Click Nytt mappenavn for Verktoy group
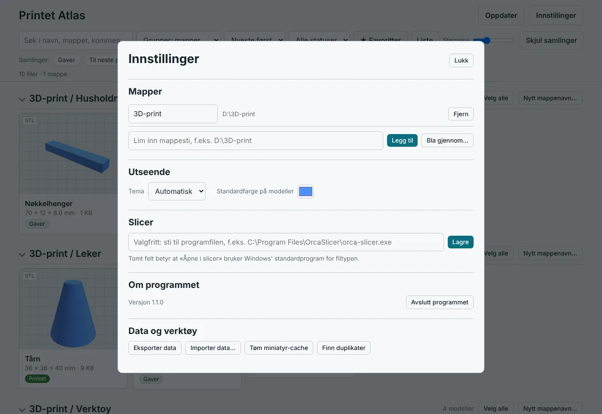This screenshot has height=414, width=602. point(550,408)
